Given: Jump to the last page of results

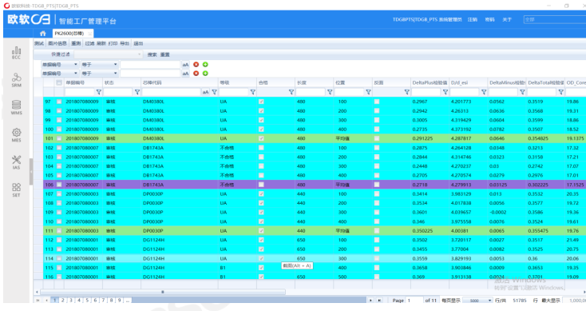Looking at the screenshot, I should (x=379, y=300).
